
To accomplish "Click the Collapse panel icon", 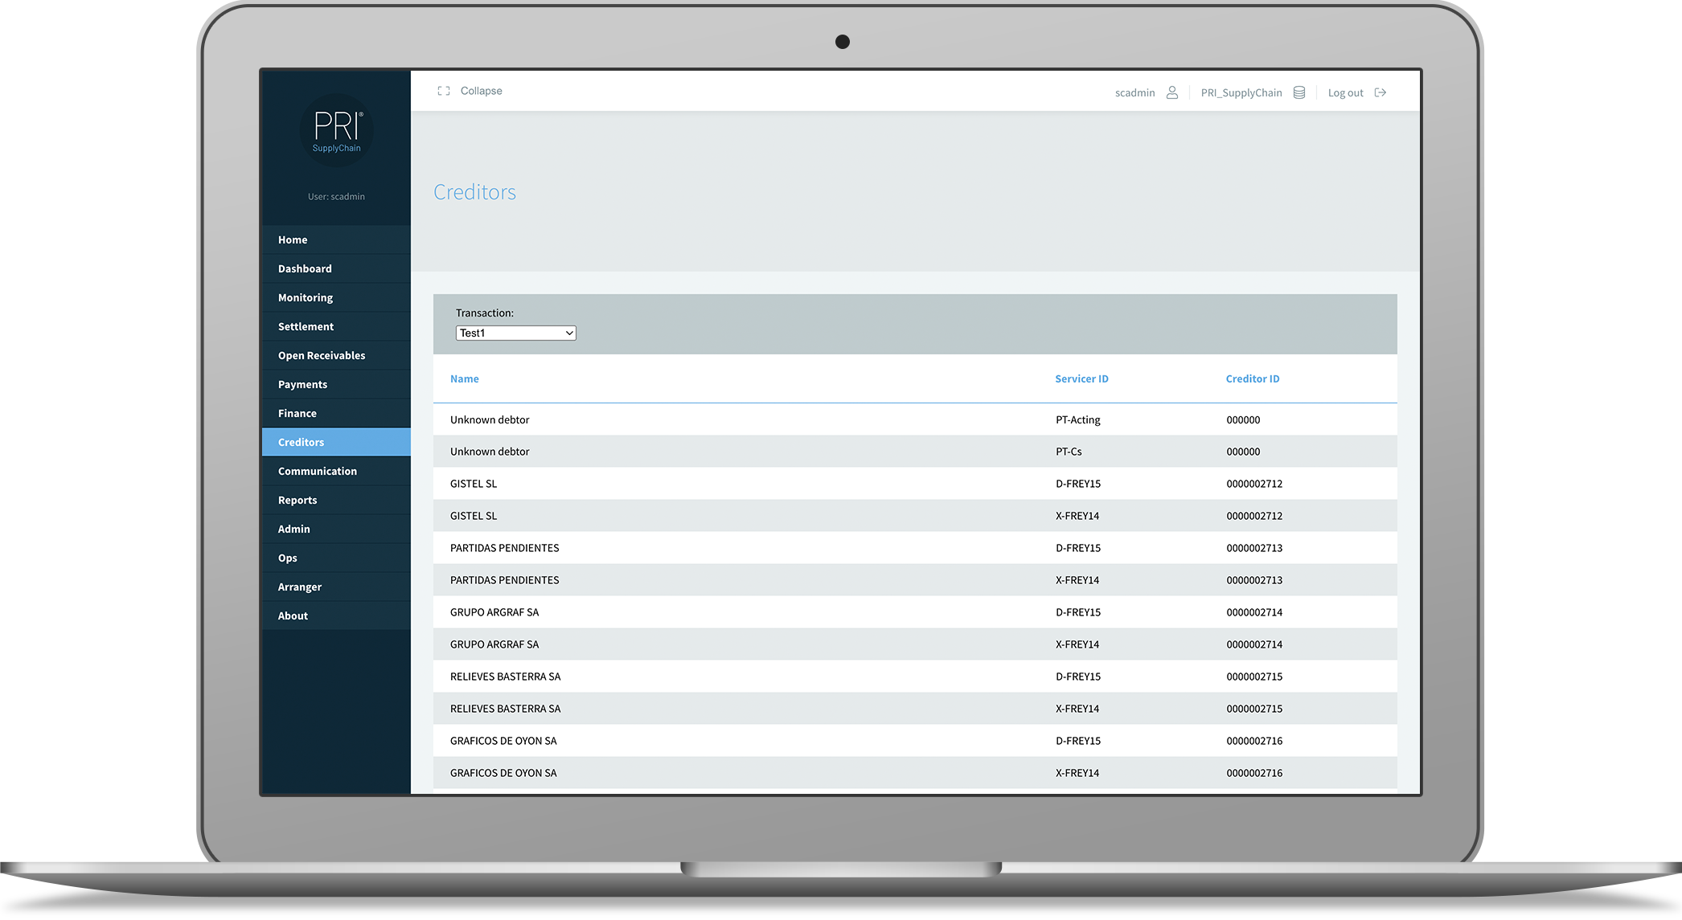I will click(x=446, y=91).
